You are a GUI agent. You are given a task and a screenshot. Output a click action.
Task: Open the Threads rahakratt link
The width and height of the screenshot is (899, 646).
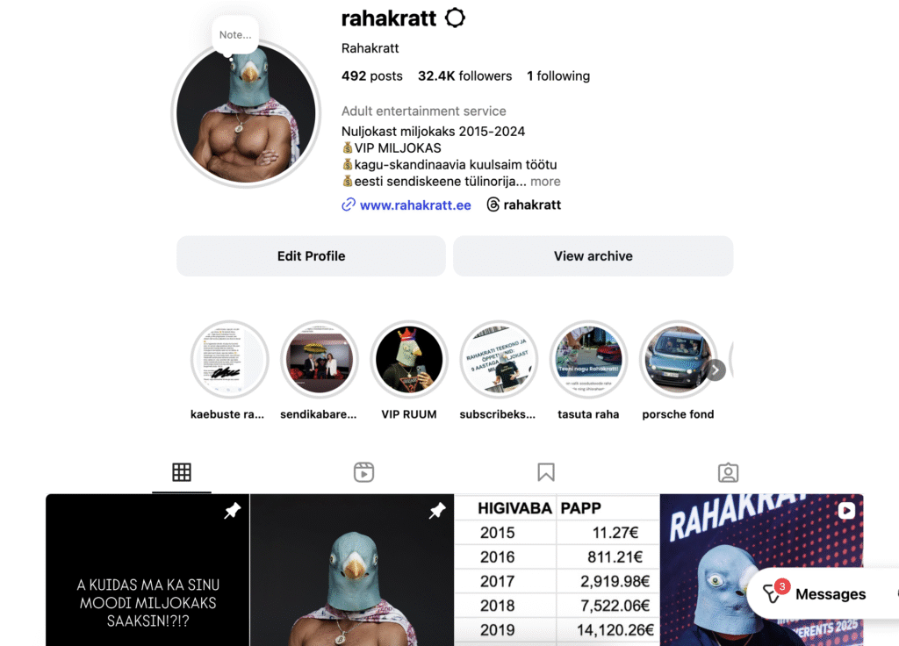524,205
